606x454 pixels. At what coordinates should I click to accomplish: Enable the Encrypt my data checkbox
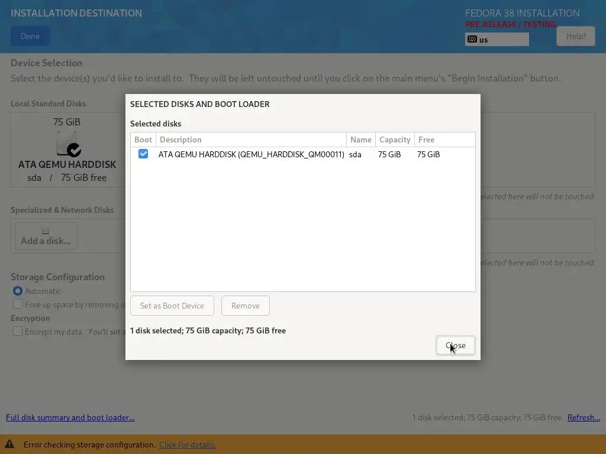click(18, 331)
